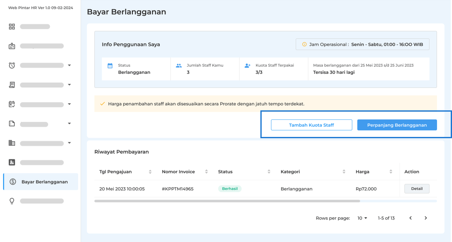Viewport: 452px width, 242px height.
Task: Sort table by Harga column
Action: click(x=391, y=172)
